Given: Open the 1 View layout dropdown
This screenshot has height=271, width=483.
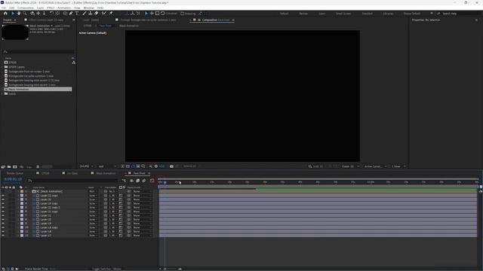Looking at the screenshot, I should click(398, 166).
